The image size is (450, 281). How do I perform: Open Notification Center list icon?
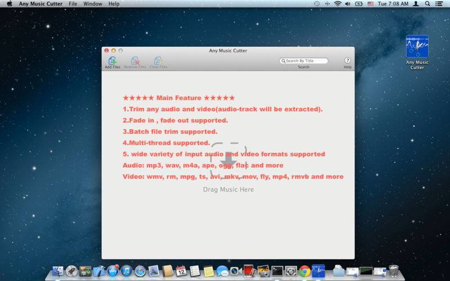439,4
